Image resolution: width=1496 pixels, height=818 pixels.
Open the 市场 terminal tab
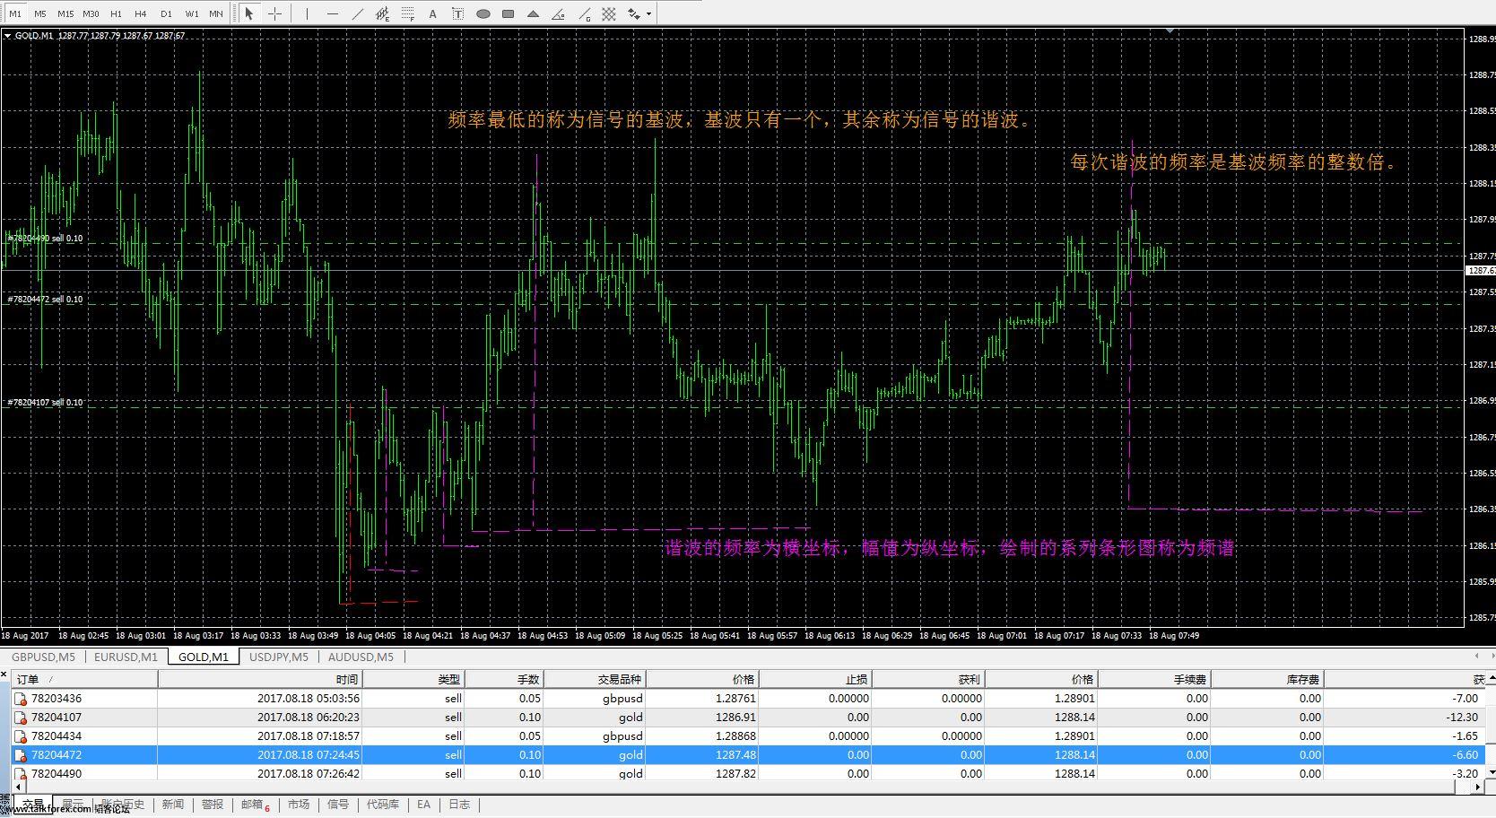click(299, 805)
